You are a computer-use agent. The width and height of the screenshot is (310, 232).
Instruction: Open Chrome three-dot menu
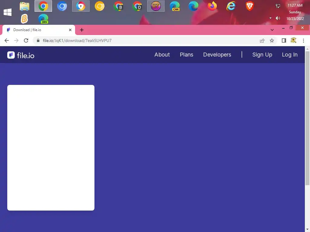303,40
